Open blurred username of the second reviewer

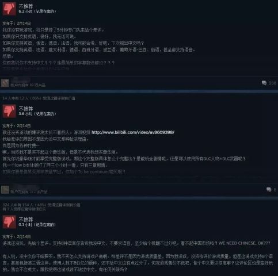(25, 186)
